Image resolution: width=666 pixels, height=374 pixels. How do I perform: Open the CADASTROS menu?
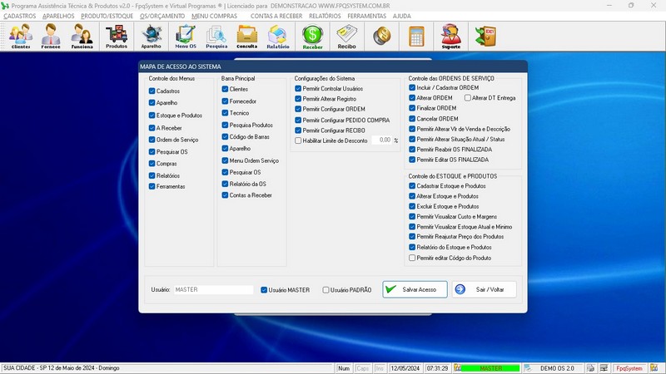pyautogui.click(x=19, y=16)
